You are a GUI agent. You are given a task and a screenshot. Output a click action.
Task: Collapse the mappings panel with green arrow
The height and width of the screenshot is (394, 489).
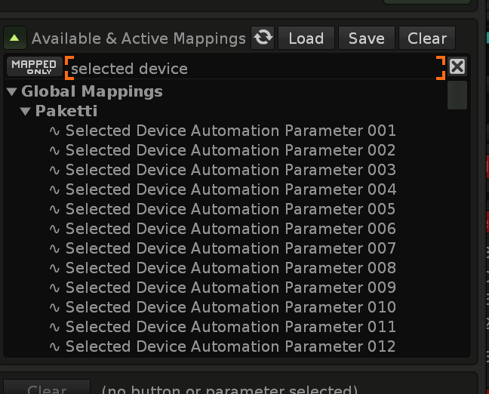(x=14, y=38)
